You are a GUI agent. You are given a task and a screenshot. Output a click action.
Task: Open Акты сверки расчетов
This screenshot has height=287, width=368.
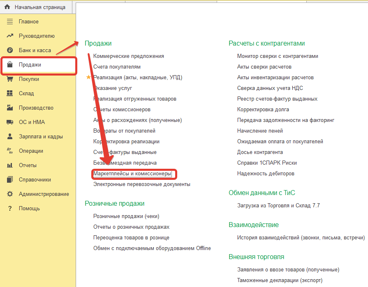click(264, 67)
